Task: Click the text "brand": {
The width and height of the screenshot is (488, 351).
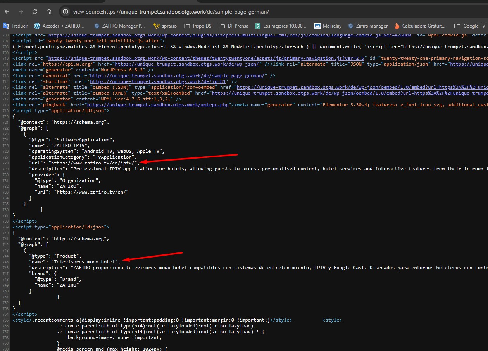Action: point(43,273)
